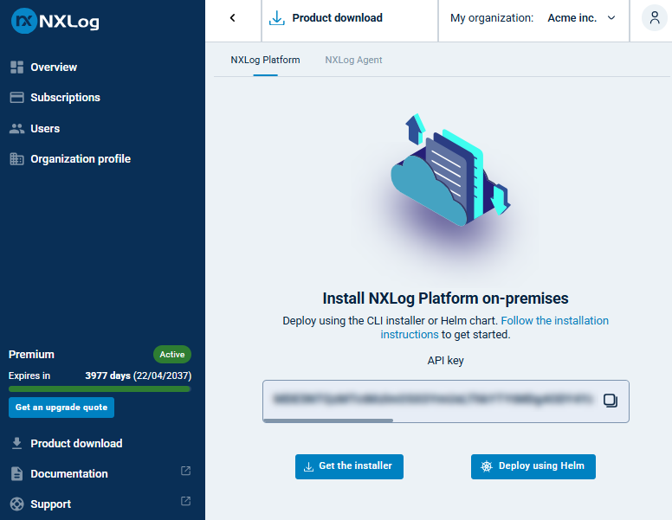Open the Overview page

tap(54, 67)
